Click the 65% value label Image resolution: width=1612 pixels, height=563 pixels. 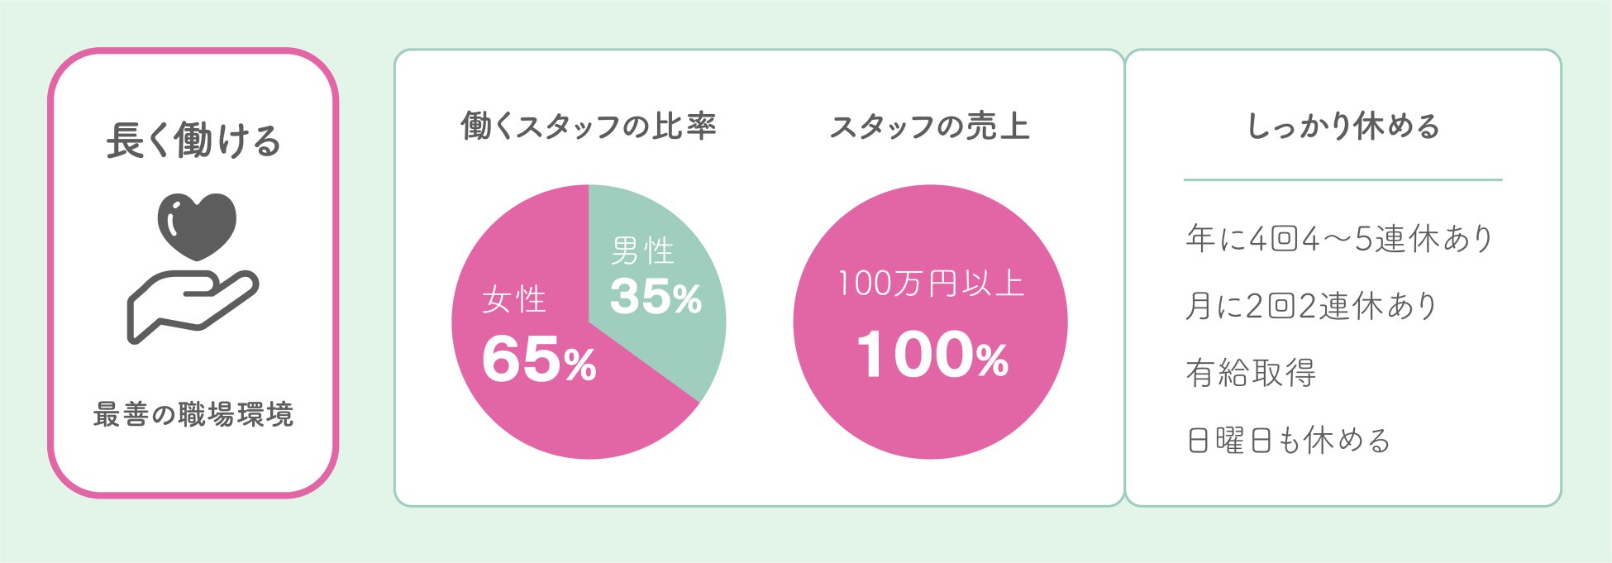(x=538, y=360)
